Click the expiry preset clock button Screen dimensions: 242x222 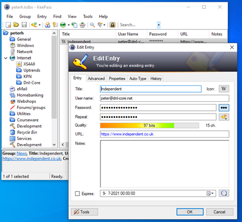[x=224, y=193]
